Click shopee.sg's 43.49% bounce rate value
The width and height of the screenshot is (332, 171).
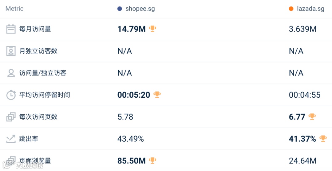[x=130, y=139]
